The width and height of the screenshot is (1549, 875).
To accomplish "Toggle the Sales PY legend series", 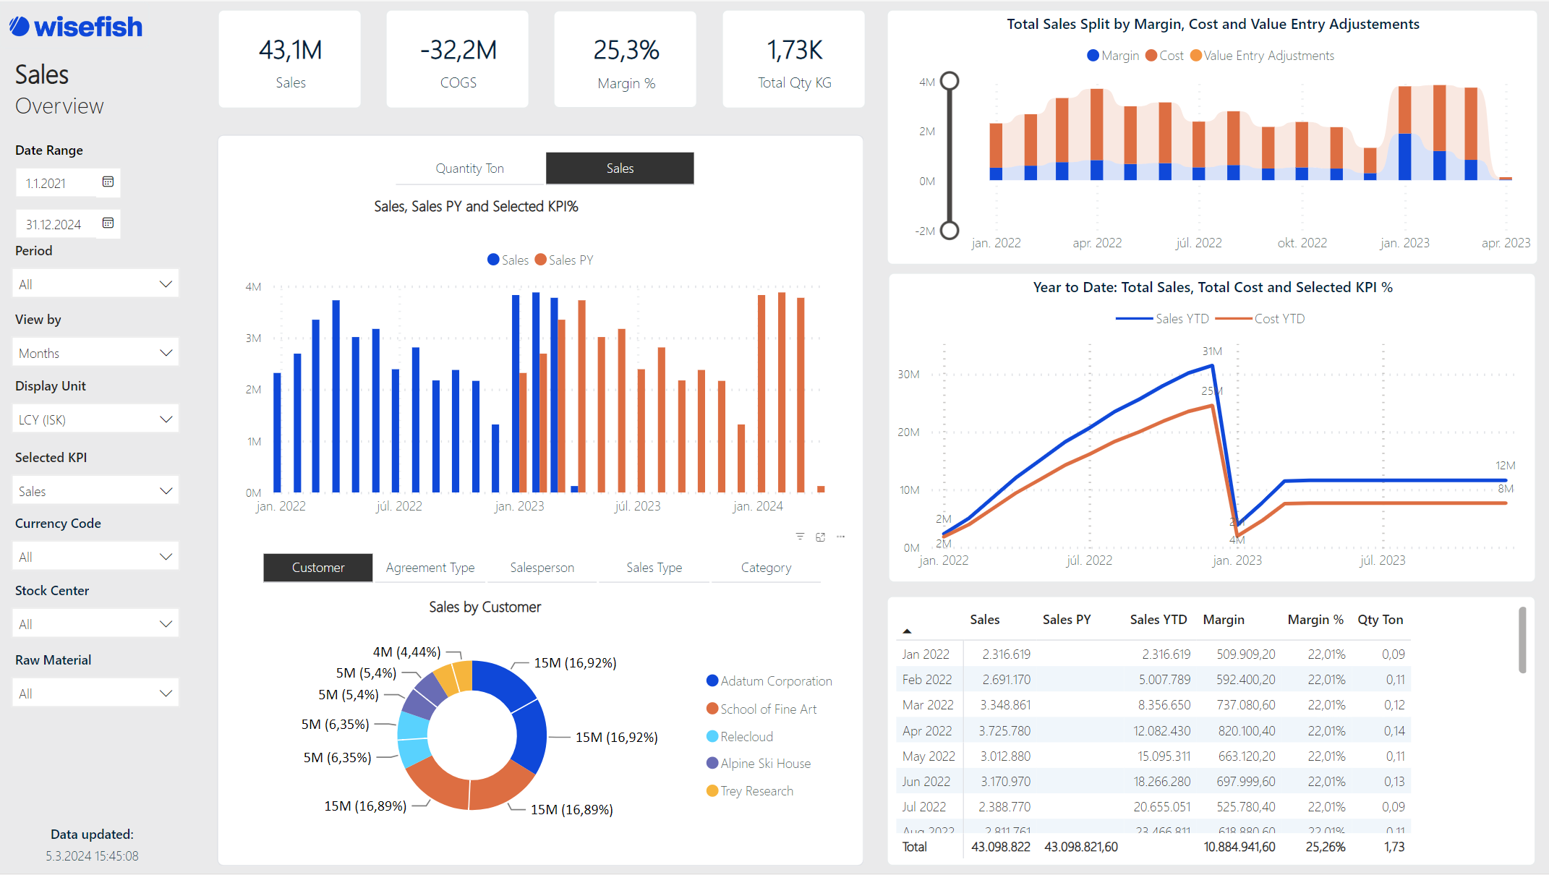I will point(564,260).
